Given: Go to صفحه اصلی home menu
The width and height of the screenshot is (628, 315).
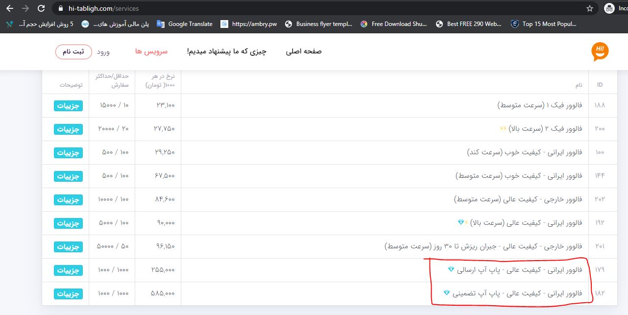Looking at the screenshot, I should [304, 51].
